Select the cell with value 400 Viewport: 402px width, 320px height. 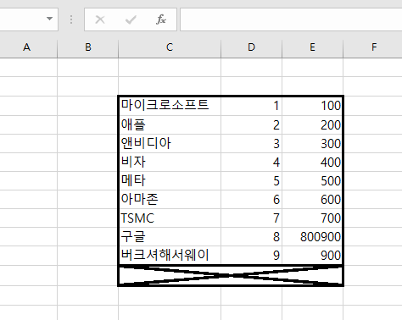[312, 162]
